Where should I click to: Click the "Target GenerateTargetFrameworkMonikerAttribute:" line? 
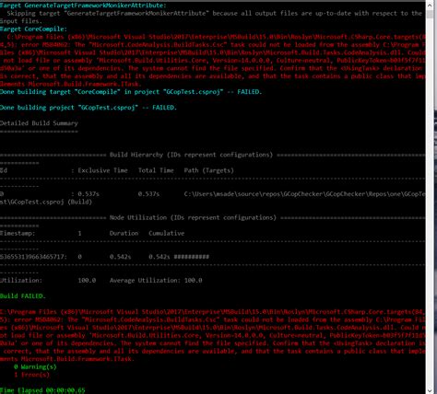tap(83, 6)
